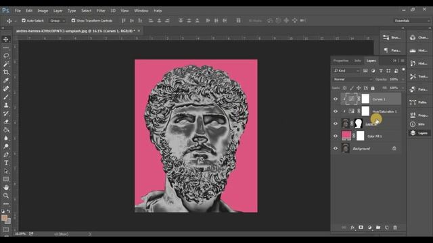Image resolution: width=433 pixels, height=243 pixels.
Task: Switch to the Info tab
Action: tap(357, 61)
